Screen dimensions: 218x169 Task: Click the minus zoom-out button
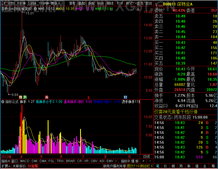[150, 161]
